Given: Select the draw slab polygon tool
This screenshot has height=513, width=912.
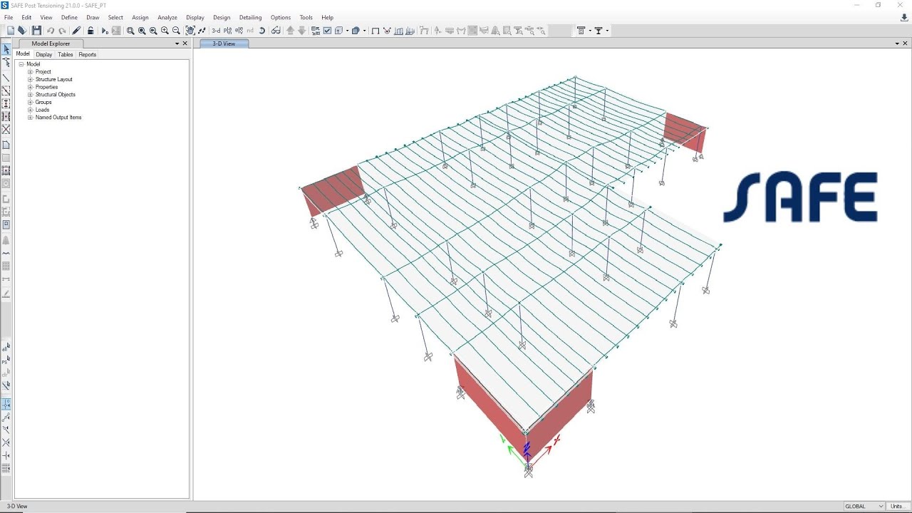Looking at the screenshot, I should (x=6, y=145).
